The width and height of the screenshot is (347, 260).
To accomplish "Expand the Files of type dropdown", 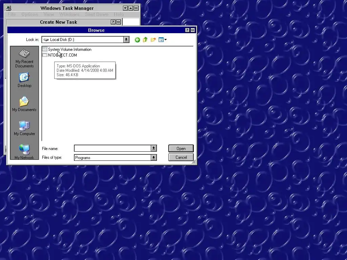I will tap(154, 157).
